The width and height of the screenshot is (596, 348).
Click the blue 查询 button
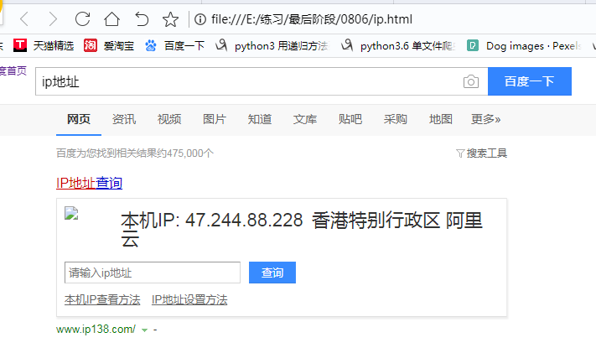coord(272,273)
